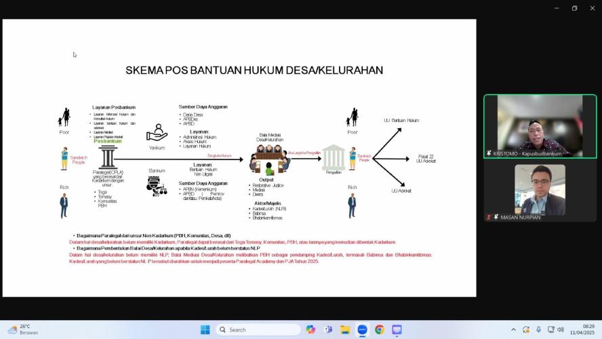Image resolution: width=602 pixels, height=339 pixels.
Task: Click the Posbankum pillar building icon
Action: pos(108,157)
